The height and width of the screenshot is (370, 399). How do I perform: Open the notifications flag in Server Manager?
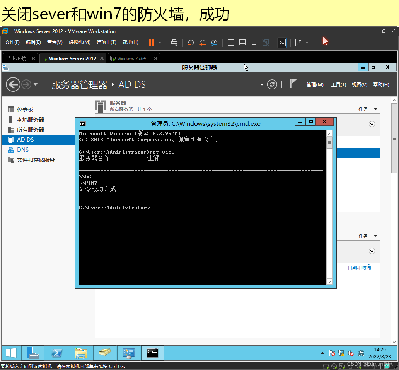tap(293, 84)
